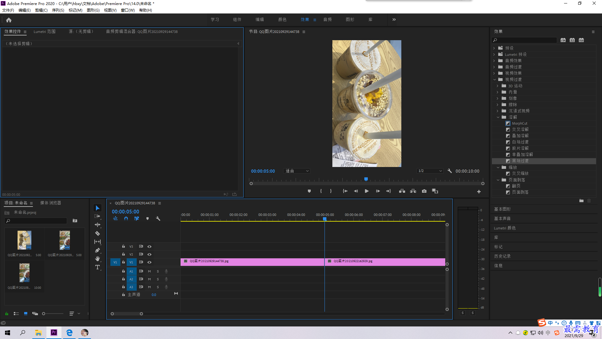Screen dimensions: 602x339
Task: Select the Hand tool
Action: pos(98,259)
